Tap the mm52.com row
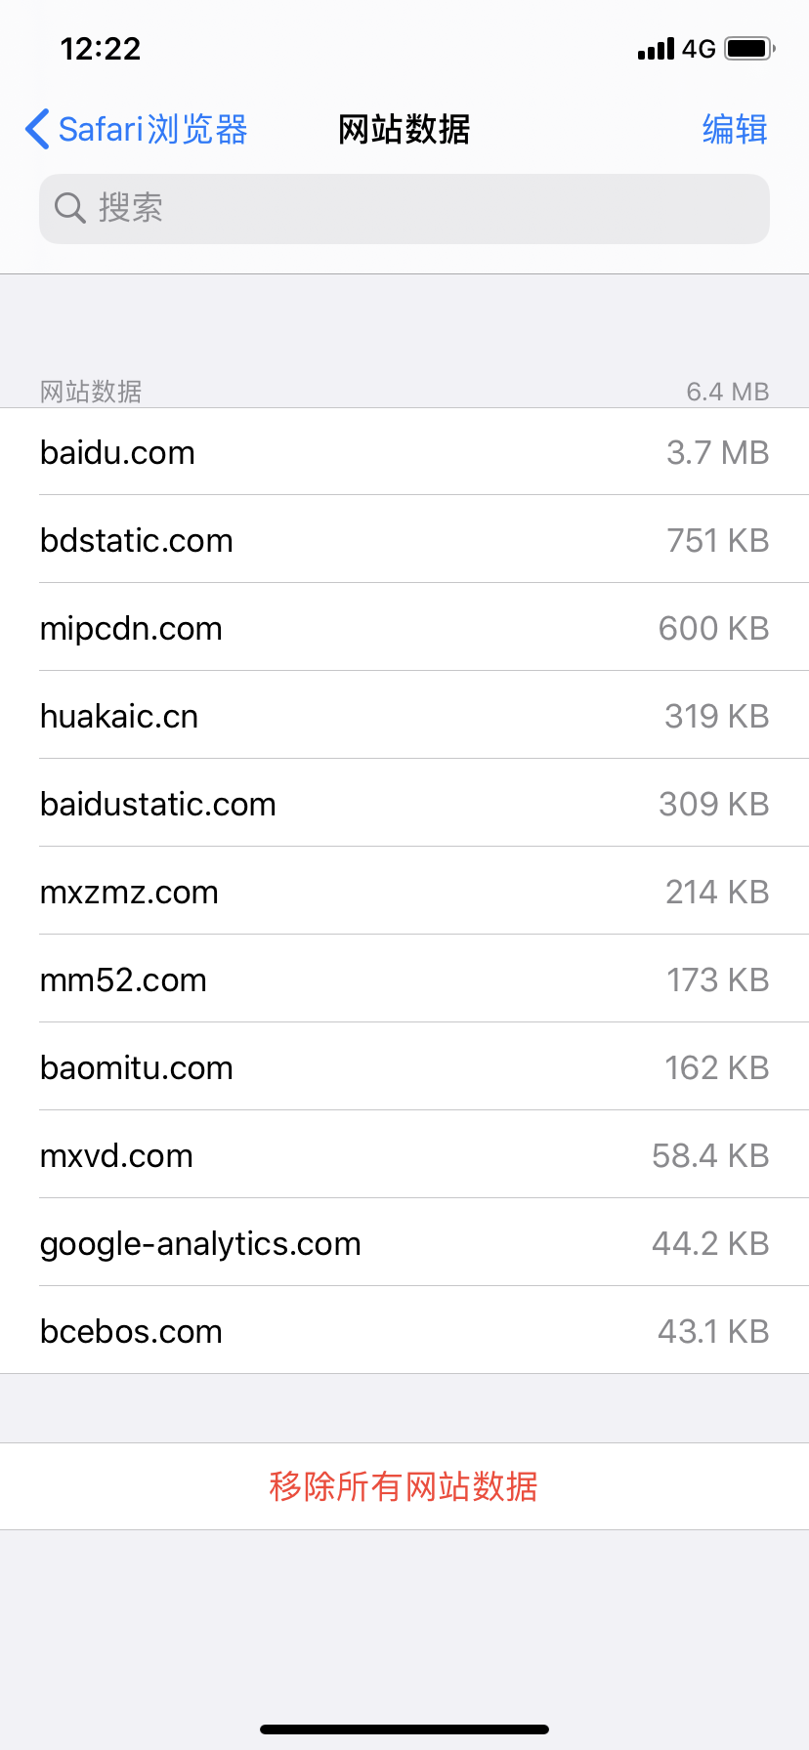This screenshot has height=1750, width=809. (x=404, y=979)
